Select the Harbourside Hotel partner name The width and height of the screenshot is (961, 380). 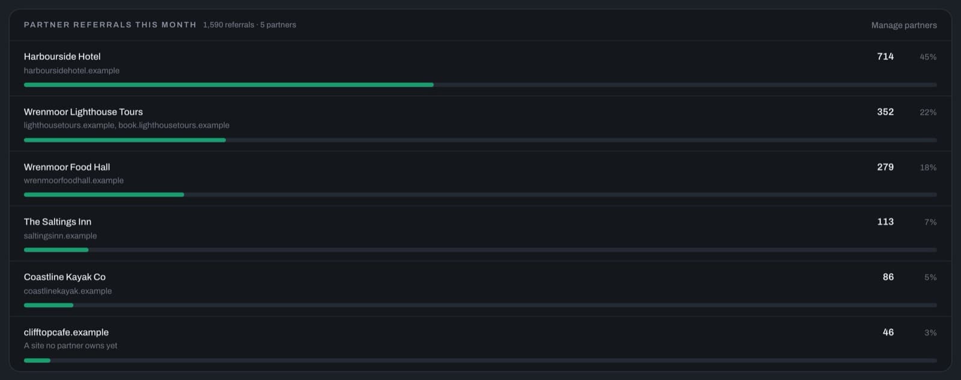point(62,56)
